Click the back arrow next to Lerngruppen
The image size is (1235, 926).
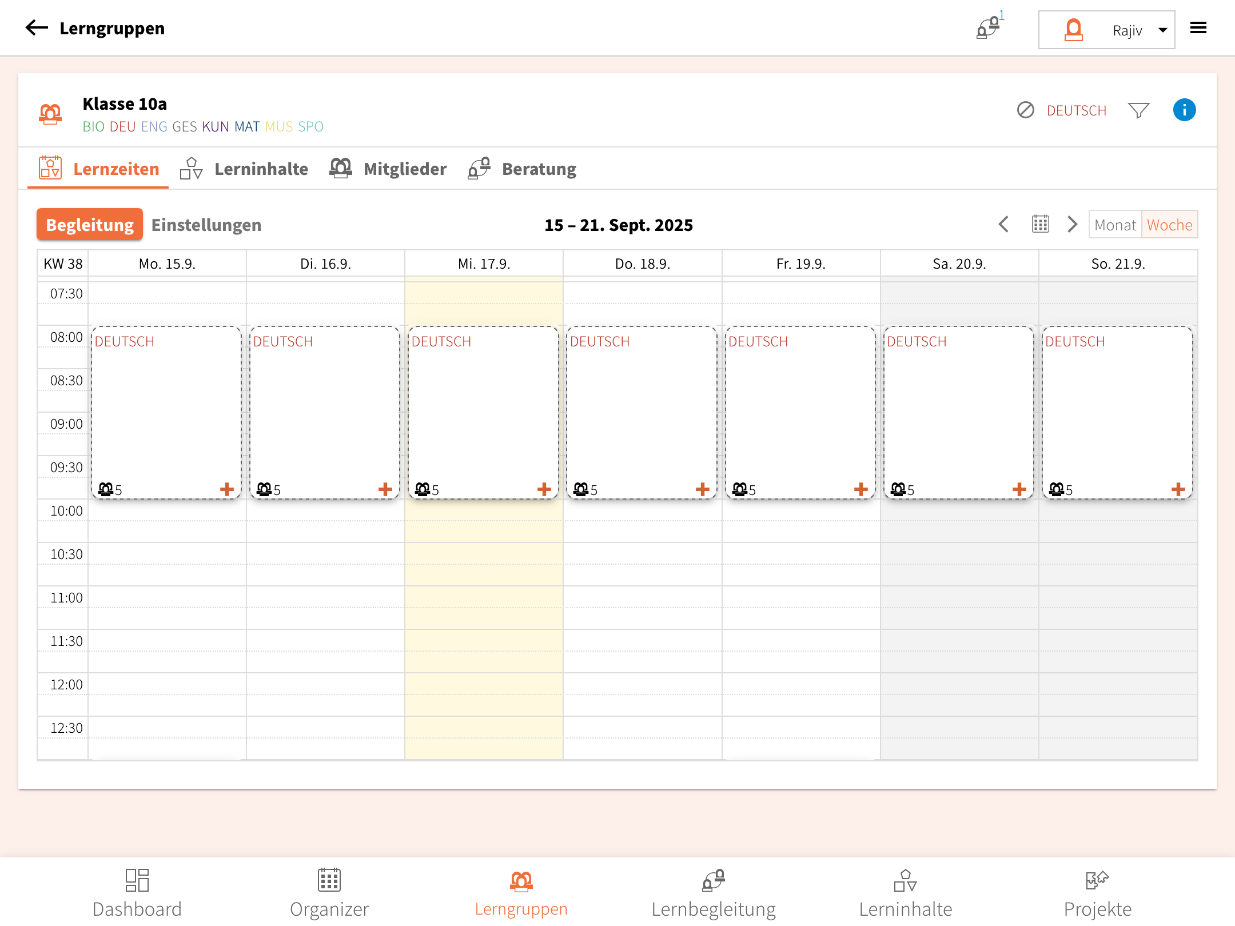click(x=37, y=28)
